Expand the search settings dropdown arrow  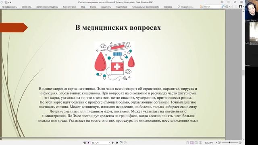click(x=229, y=7)
